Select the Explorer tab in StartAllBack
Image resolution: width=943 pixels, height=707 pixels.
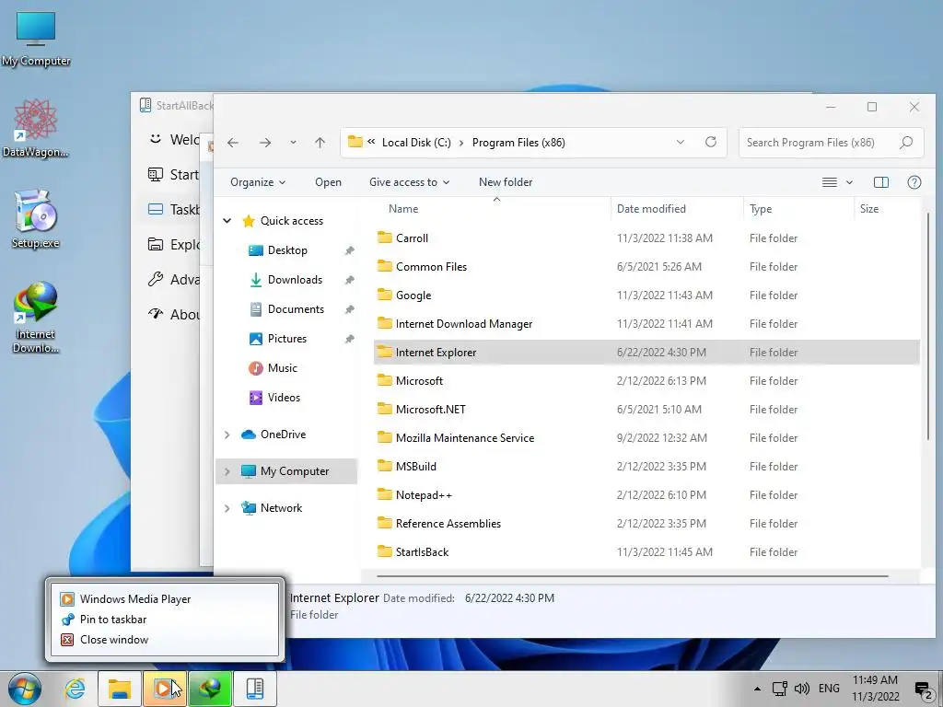[x=174, y=244]
